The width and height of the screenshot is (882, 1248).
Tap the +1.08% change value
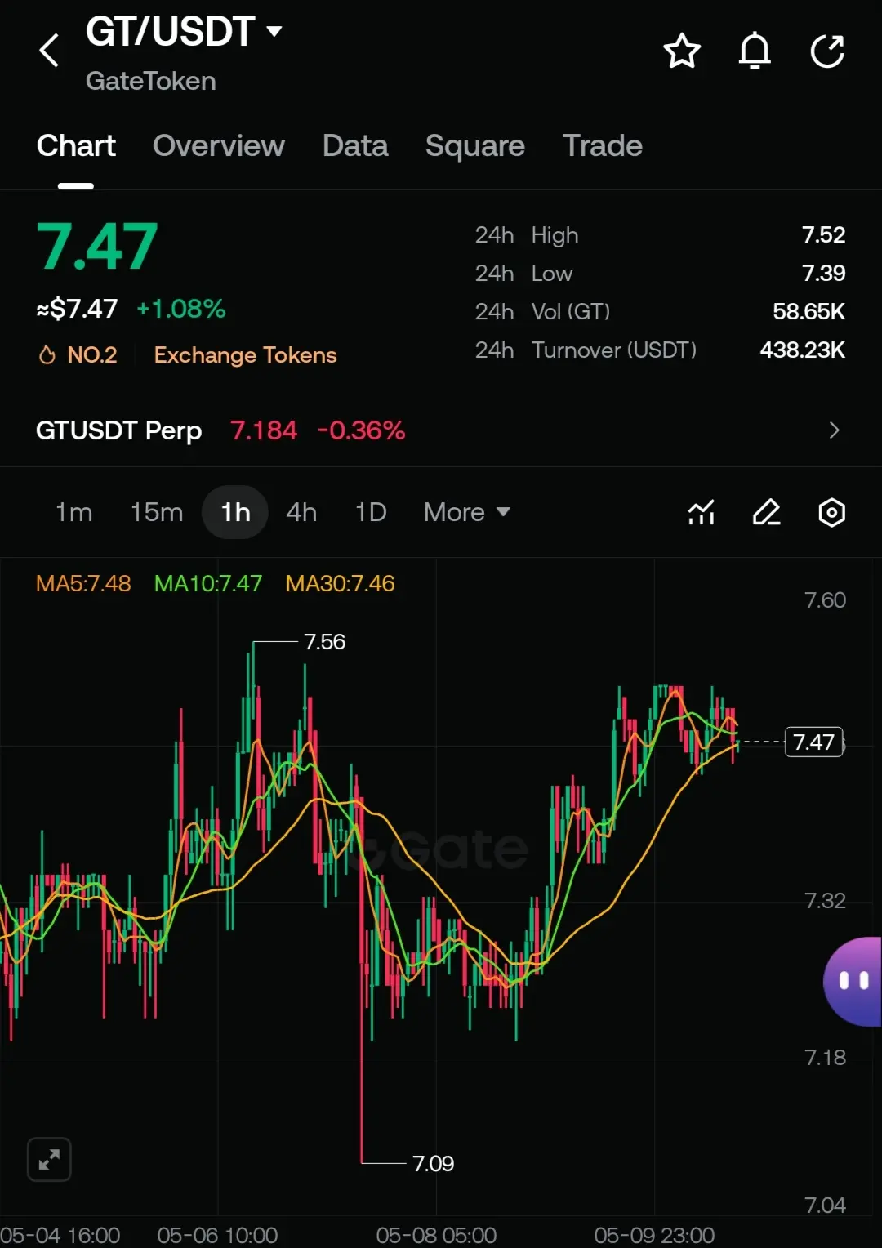pyautogui.click(x=180, y=309)
